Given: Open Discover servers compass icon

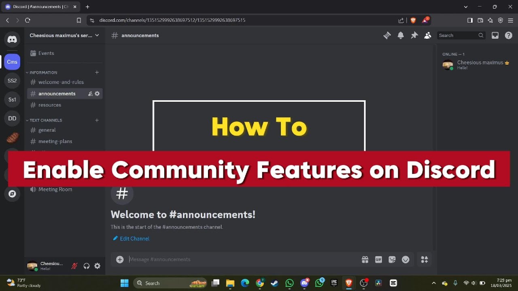Looking at the screenshot, I should click(12, 194).
